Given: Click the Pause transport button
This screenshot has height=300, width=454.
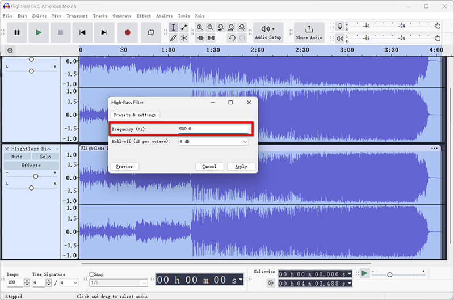Looking at the screenshot, I should pos(17,32).
